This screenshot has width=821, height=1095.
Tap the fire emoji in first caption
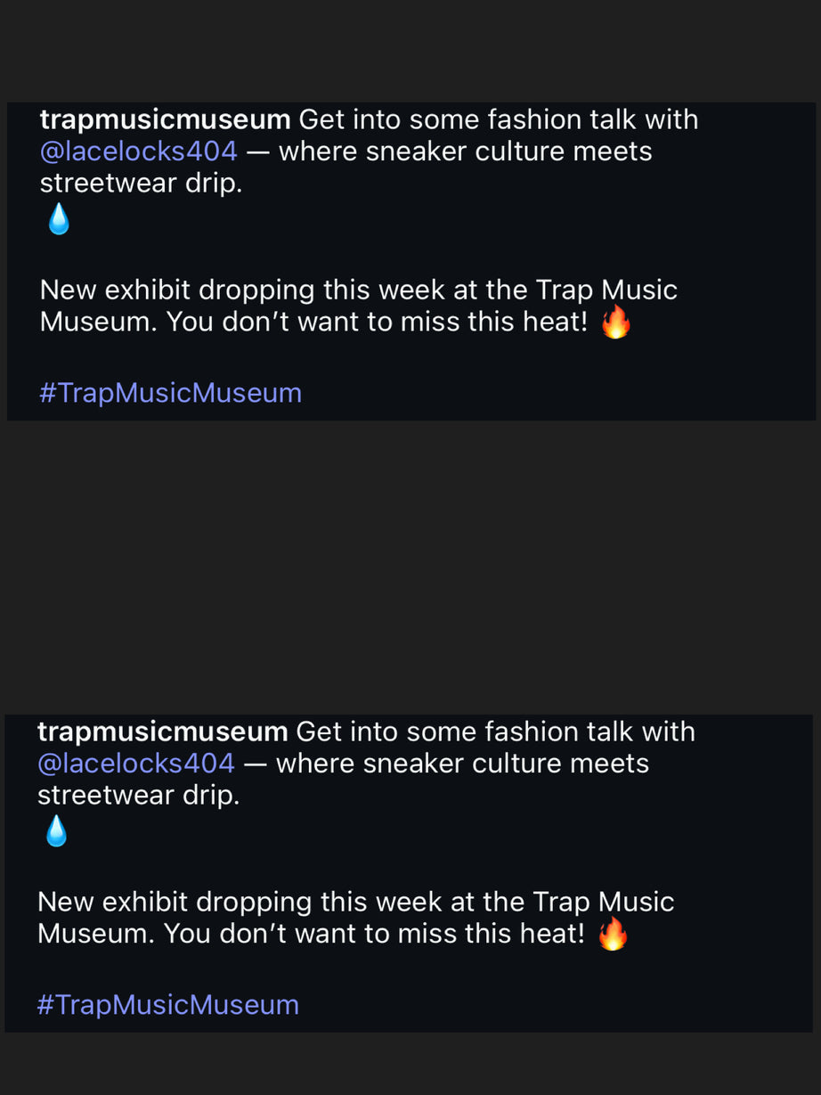coord(615,323)
